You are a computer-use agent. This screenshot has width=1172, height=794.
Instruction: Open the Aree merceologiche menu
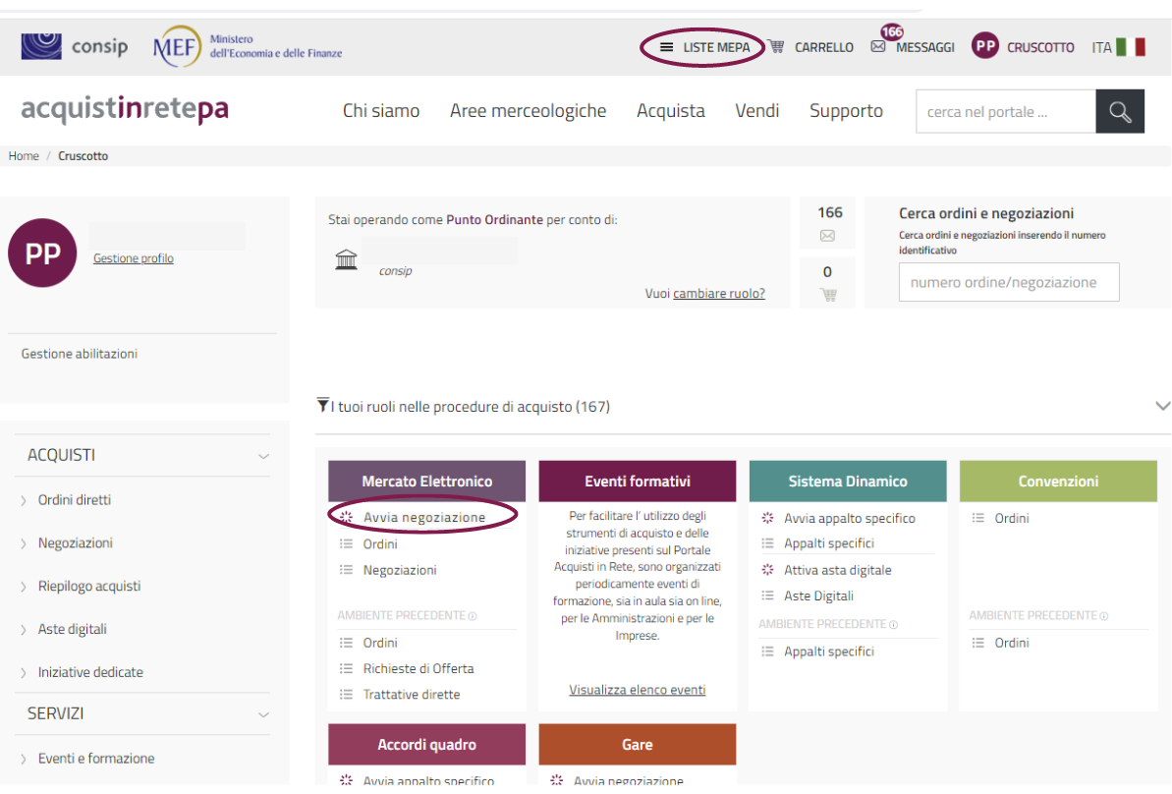[528, 111]
